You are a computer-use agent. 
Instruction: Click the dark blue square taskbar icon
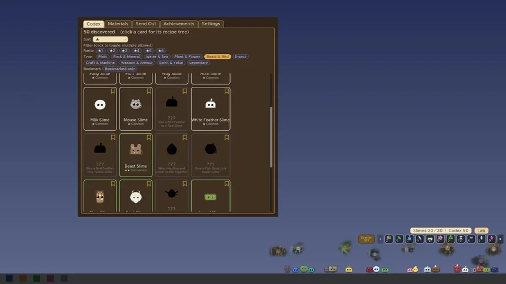(x=9, y=278)
